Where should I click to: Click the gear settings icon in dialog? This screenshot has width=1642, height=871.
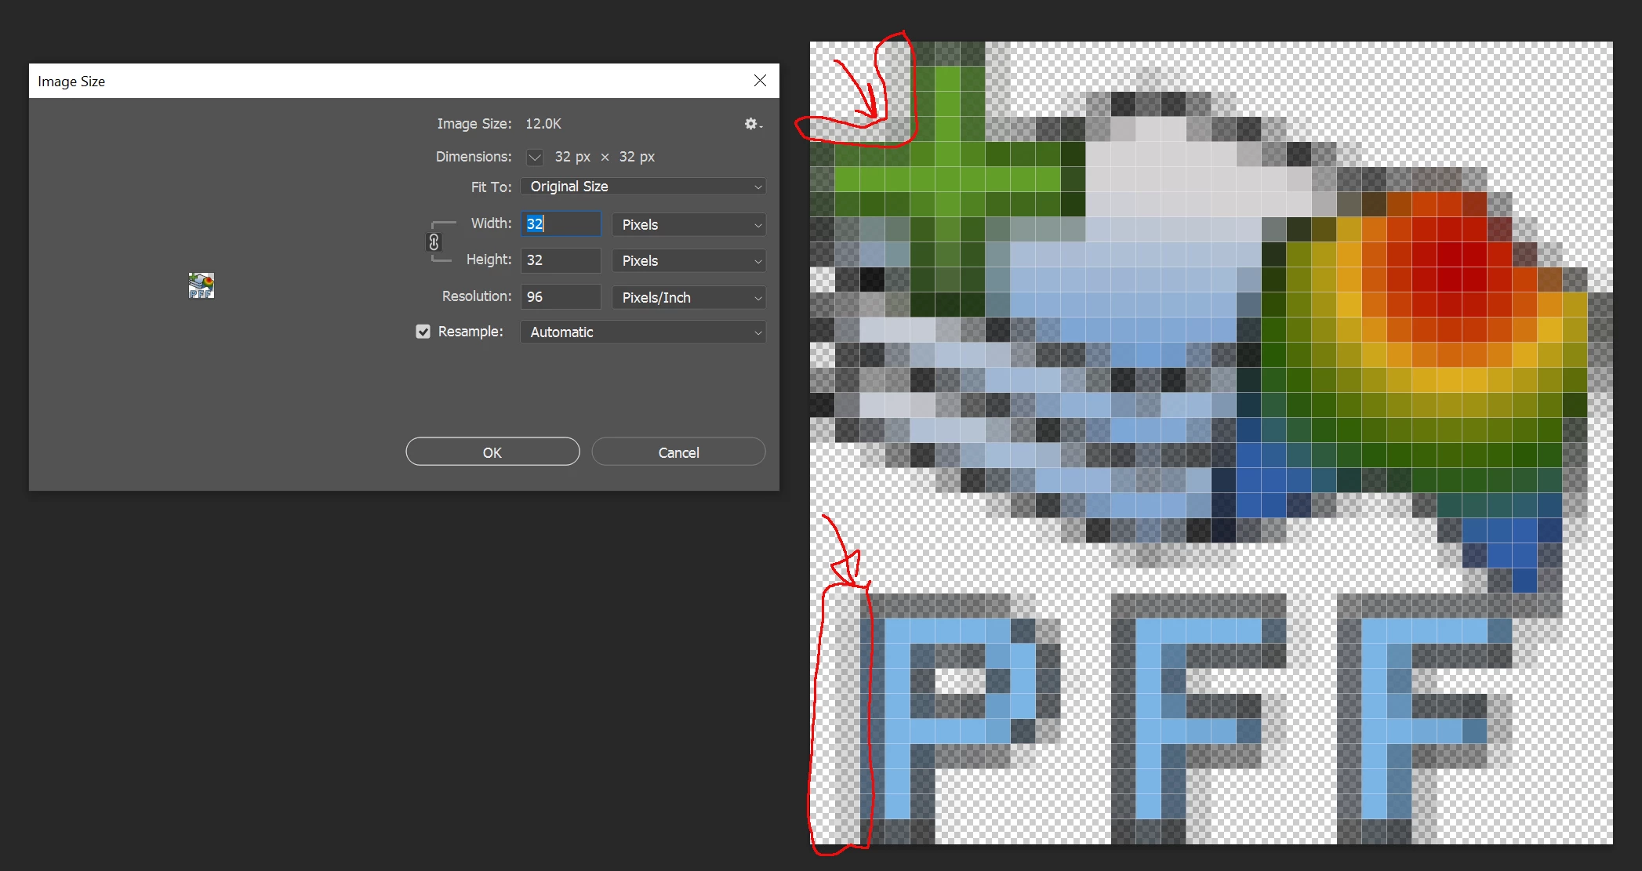751,124
